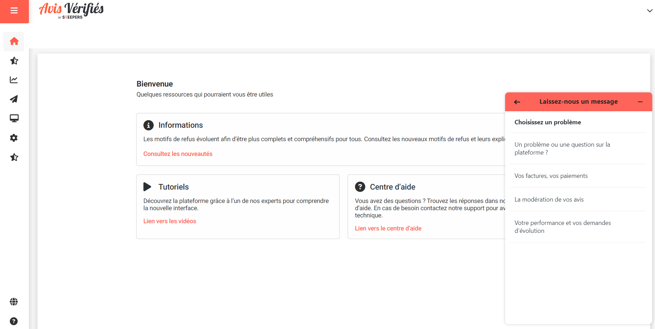Click the 'Bienvenue' heading

tap(155, 84)
